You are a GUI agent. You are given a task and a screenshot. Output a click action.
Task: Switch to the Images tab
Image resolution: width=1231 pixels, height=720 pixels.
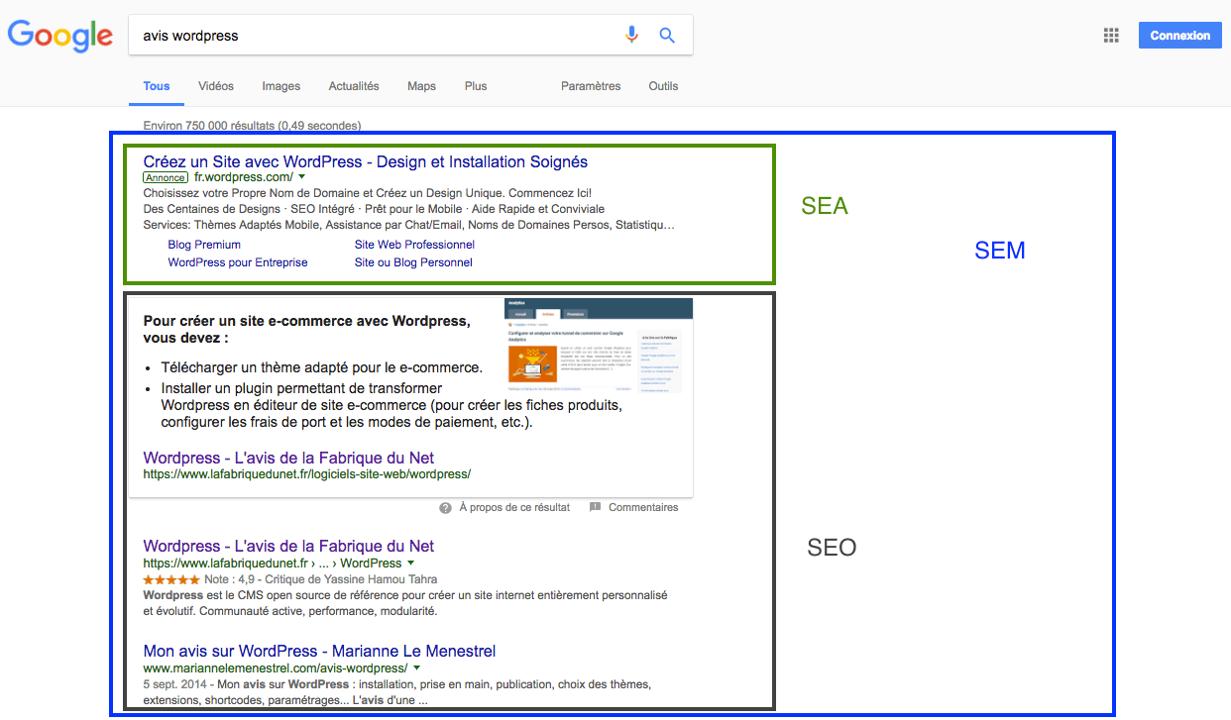pyautogui.click(x=280, y=86)
